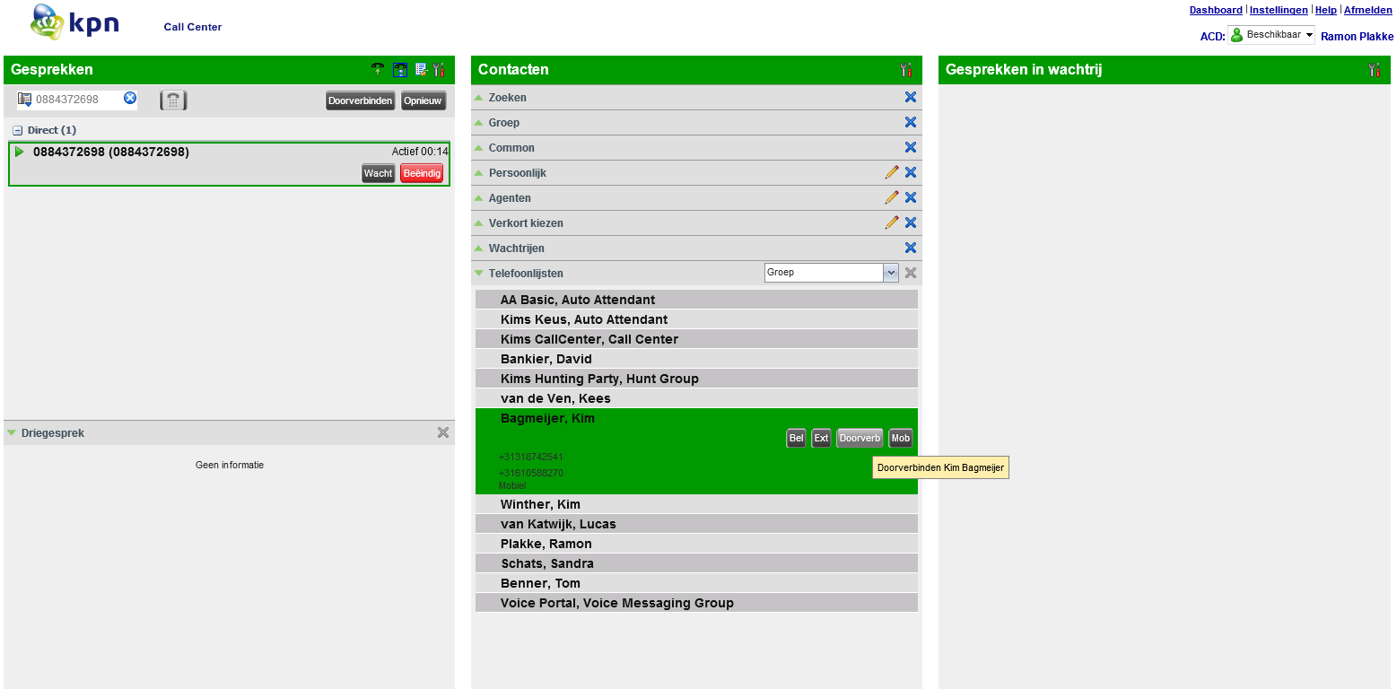Click the Doorverbinden transfer button
Viewport: 1397px width, 689px height.
click(x=361, y=100)
